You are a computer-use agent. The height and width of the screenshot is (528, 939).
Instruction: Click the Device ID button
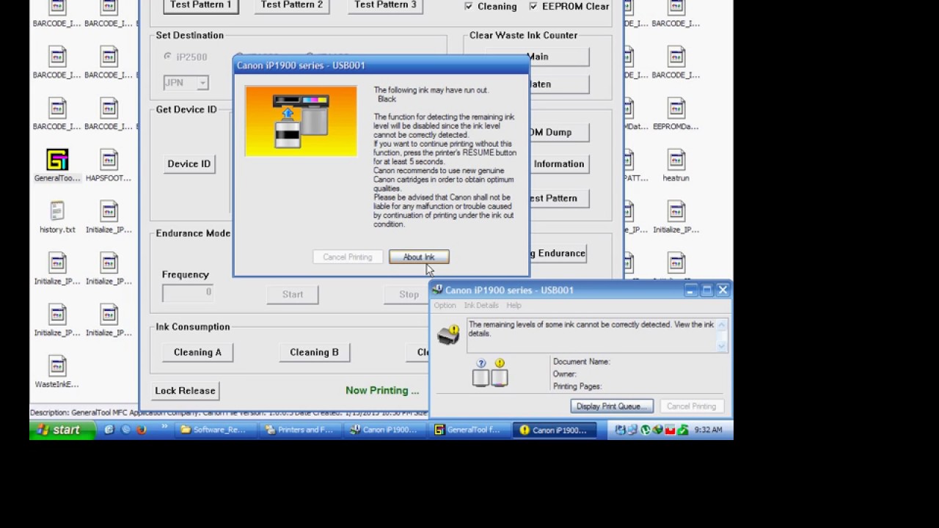(x=189, y=164)
